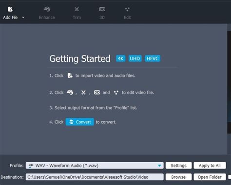Expand the Profile dropdown arrow

pos(159,166)
